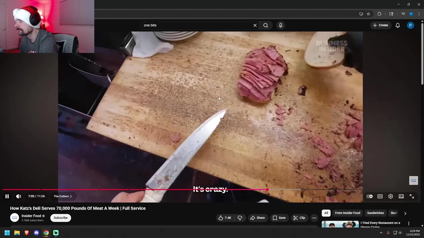This screenshot has width=424, height=238.
Task: Toggle the autoplay switch
Action: [369, 196]
